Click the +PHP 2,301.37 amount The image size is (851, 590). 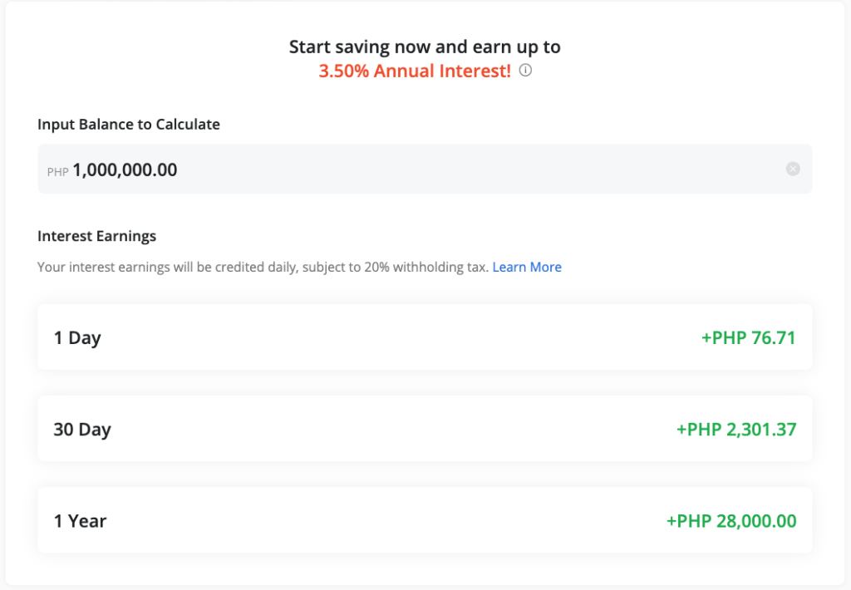(736, 429)
